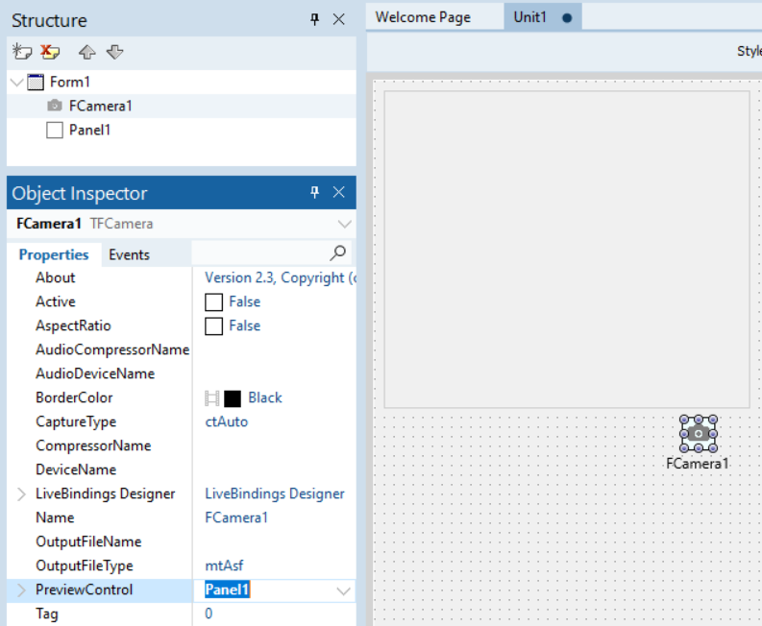The width and height of the screenshot is (762, 626).
Task: Move item up with the up arrow icon
Action: coord(87,52)
